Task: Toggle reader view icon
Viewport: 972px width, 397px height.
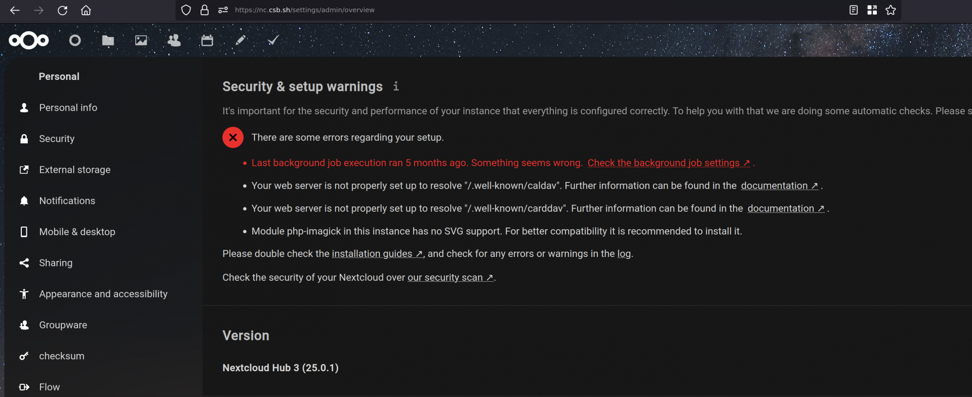Action: click(854, 10)
